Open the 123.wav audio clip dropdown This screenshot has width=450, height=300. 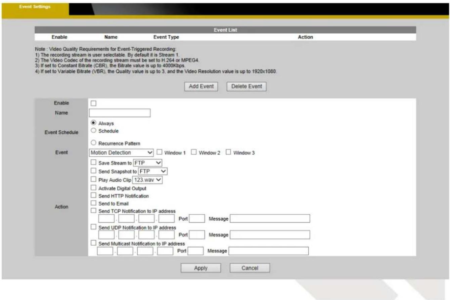click(148, 180)
